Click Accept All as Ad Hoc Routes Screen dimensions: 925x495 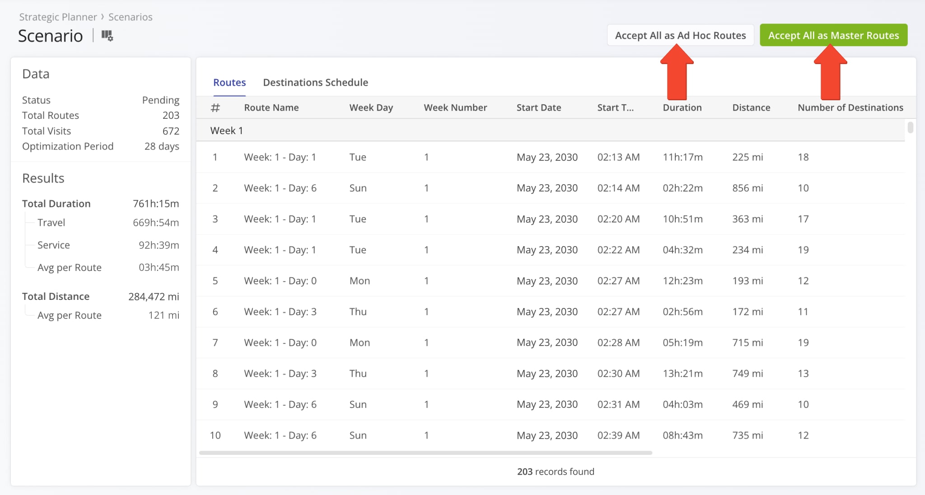[x=680, y=35]
